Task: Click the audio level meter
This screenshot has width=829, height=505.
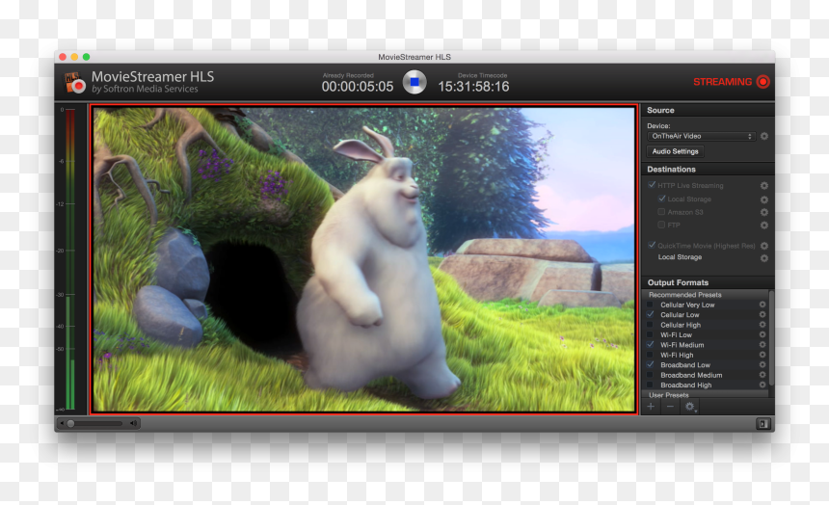Action: (70, 258)
